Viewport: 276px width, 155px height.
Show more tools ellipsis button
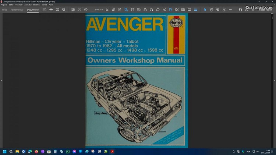tap(230, 10)
